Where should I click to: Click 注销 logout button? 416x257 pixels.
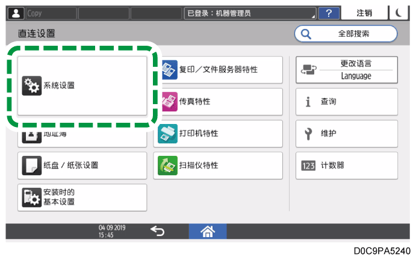coord(364,13)
